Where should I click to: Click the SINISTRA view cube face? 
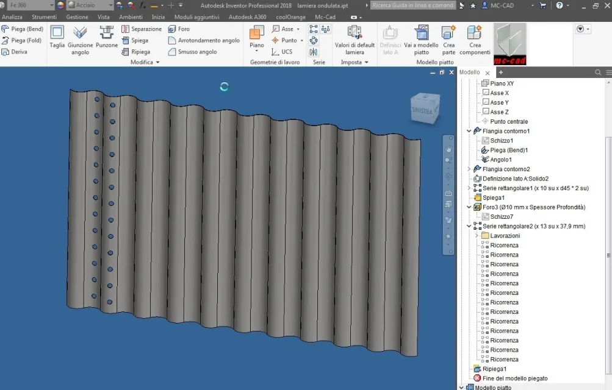click(423, 110)
